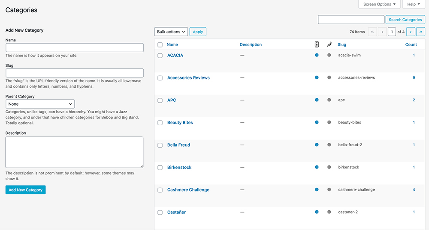
Task: Click the slug text bella-freud-2
Action: tap(350, 144)
